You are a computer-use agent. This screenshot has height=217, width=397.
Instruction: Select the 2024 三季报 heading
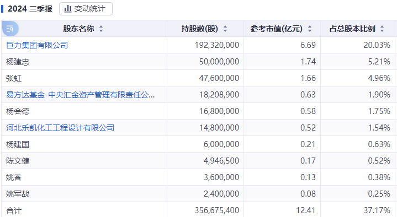point(30,9)
